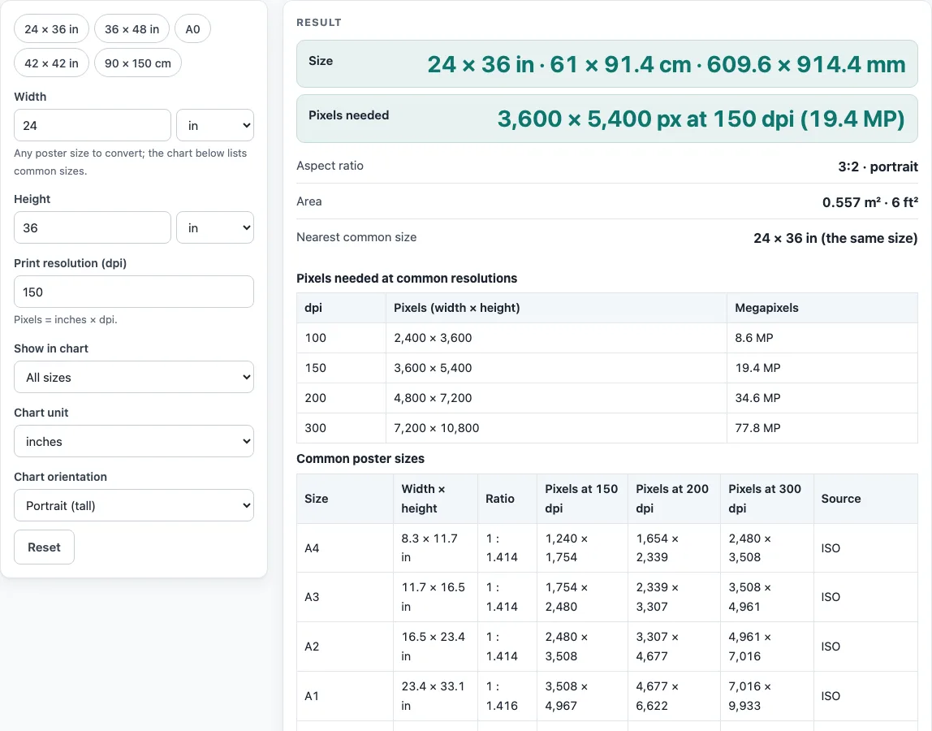Pick the 90 × 150 cm preset

point(138,63)
